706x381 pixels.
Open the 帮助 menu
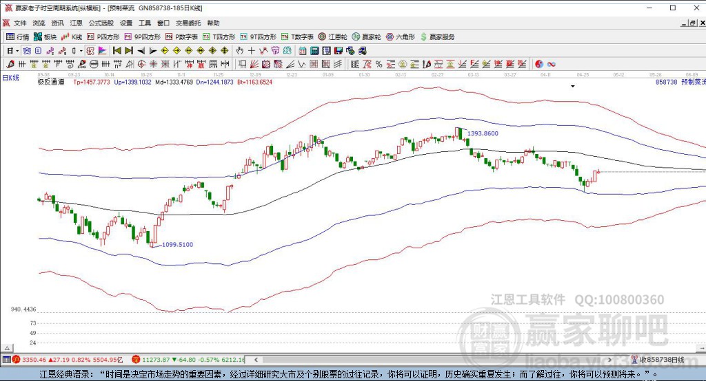tap(213, 23)
